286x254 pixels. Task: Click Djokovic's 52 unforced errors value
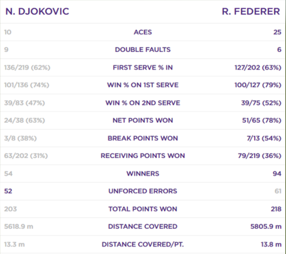tap(8, 191)
